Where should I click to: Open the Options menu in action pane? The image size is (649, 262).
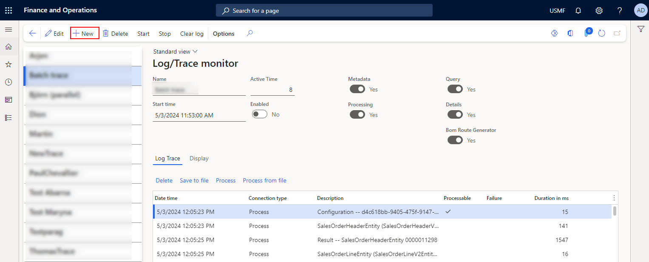tap(224, 34)
